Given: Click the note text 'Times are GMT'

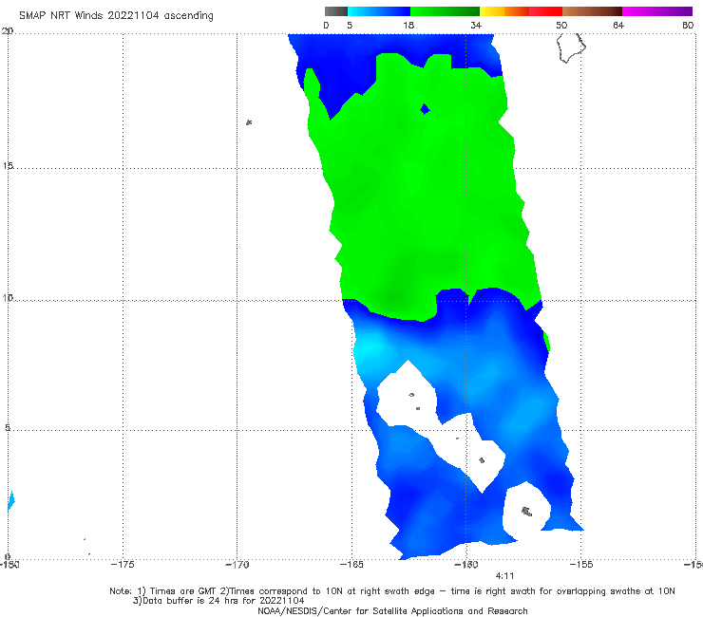Looking at the screenshot, I should (x=182, y=591).
